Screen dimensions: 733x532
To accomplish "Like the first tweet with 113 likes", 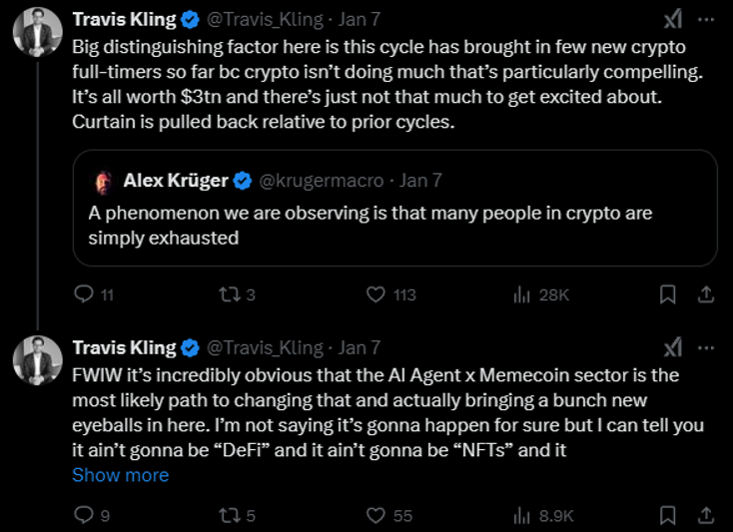I will [376, 294].
